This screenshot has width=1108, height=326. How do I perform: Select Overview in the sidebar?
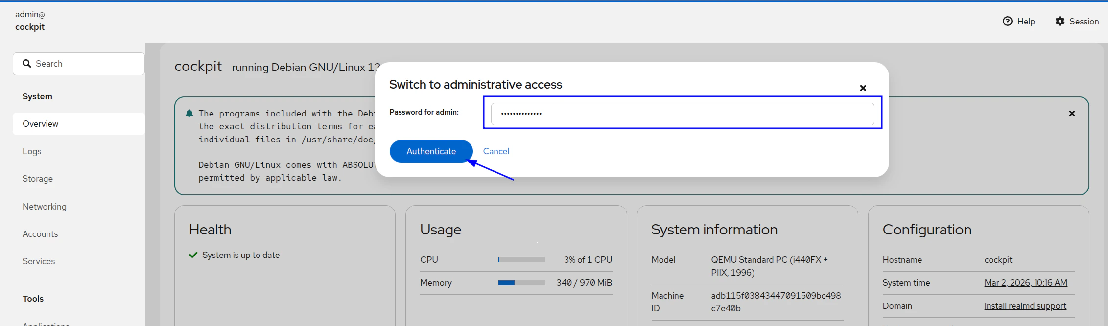(78, 124)
